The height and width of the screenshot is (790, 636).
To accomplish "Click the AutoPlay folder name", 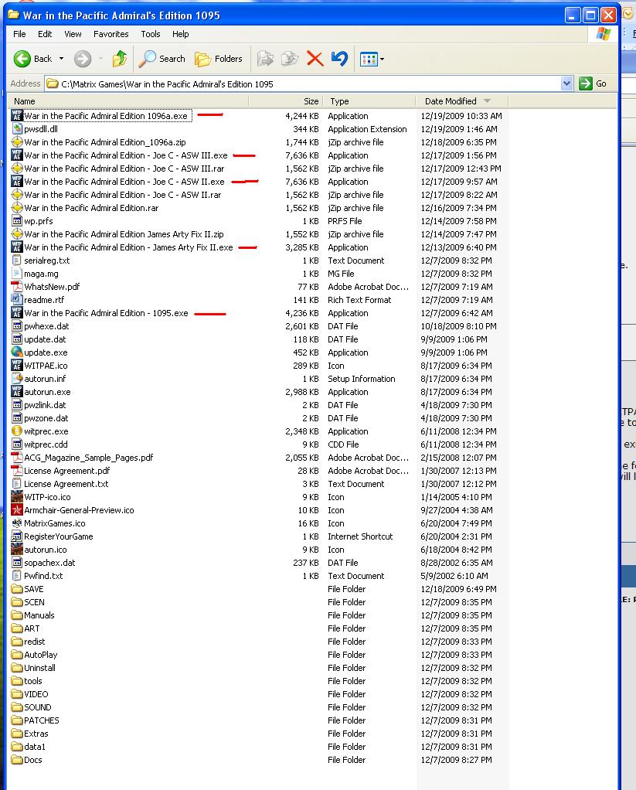I will (41, 655).
